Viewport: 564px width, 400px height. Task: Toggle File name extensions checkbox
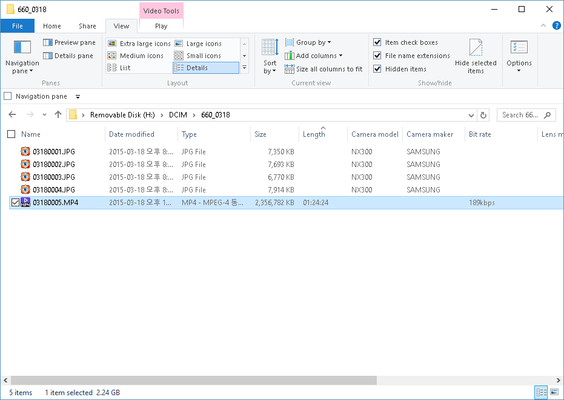point(377,56)
